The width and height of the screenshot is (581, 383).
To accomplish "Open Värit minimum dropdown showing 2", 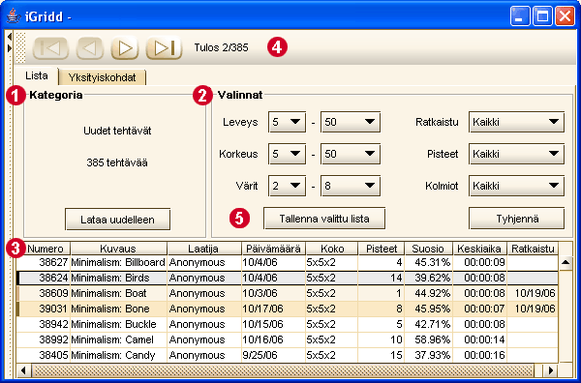I will (288, 186).
